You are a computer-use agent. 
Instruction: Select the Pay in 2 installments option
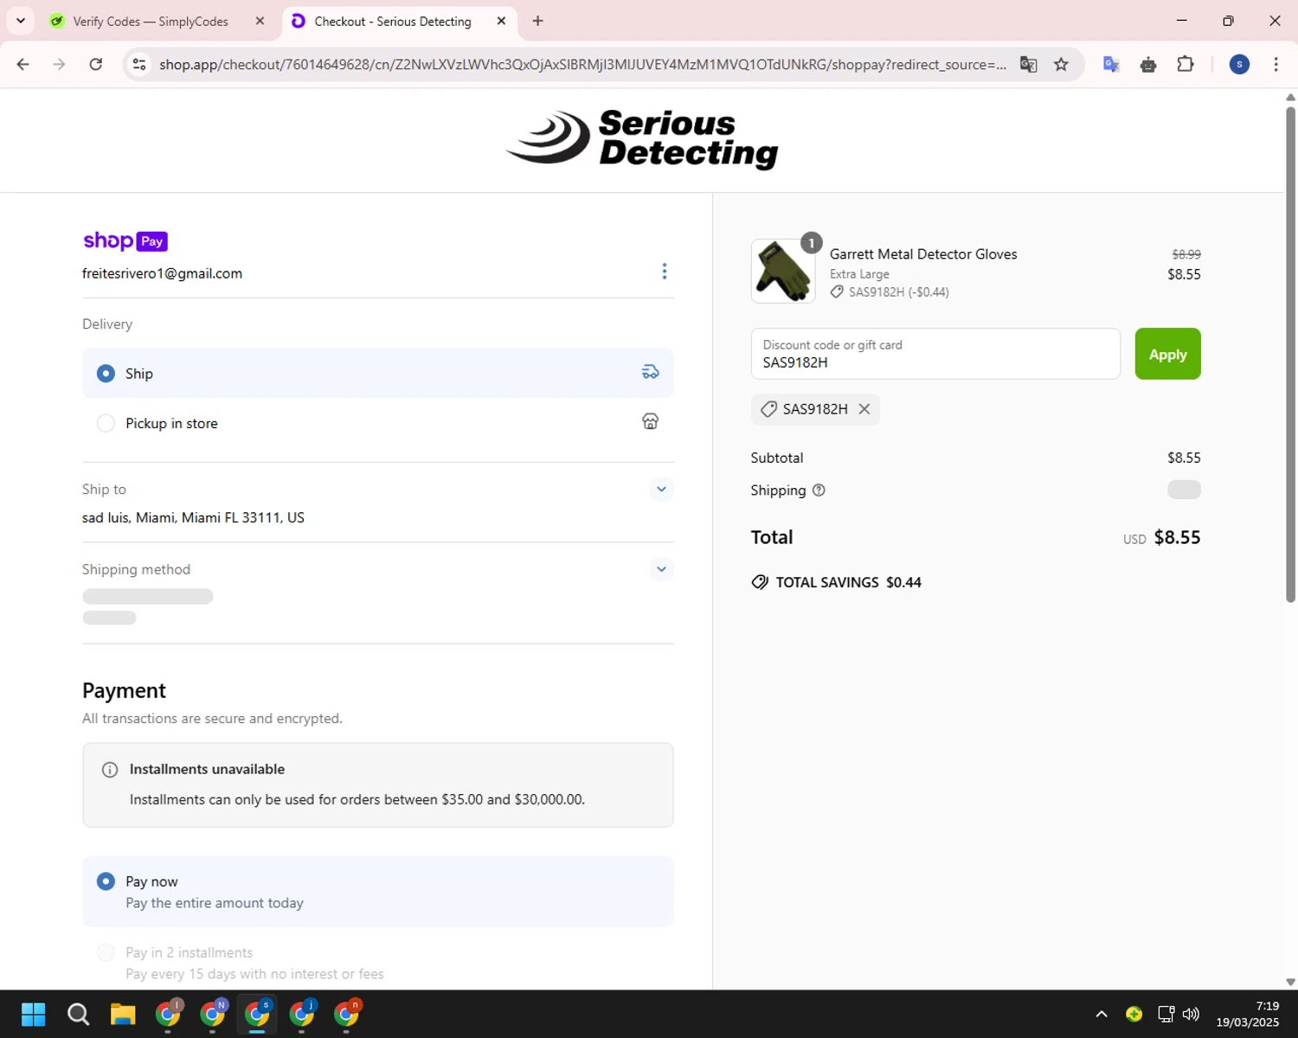point(106,952)
